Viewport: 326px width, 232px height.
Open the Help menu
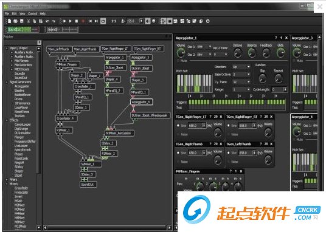[x=43, y=14]
